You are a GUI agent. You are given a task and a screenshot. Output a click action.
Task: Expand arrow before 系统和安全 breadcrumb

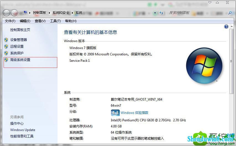point(49,13)
